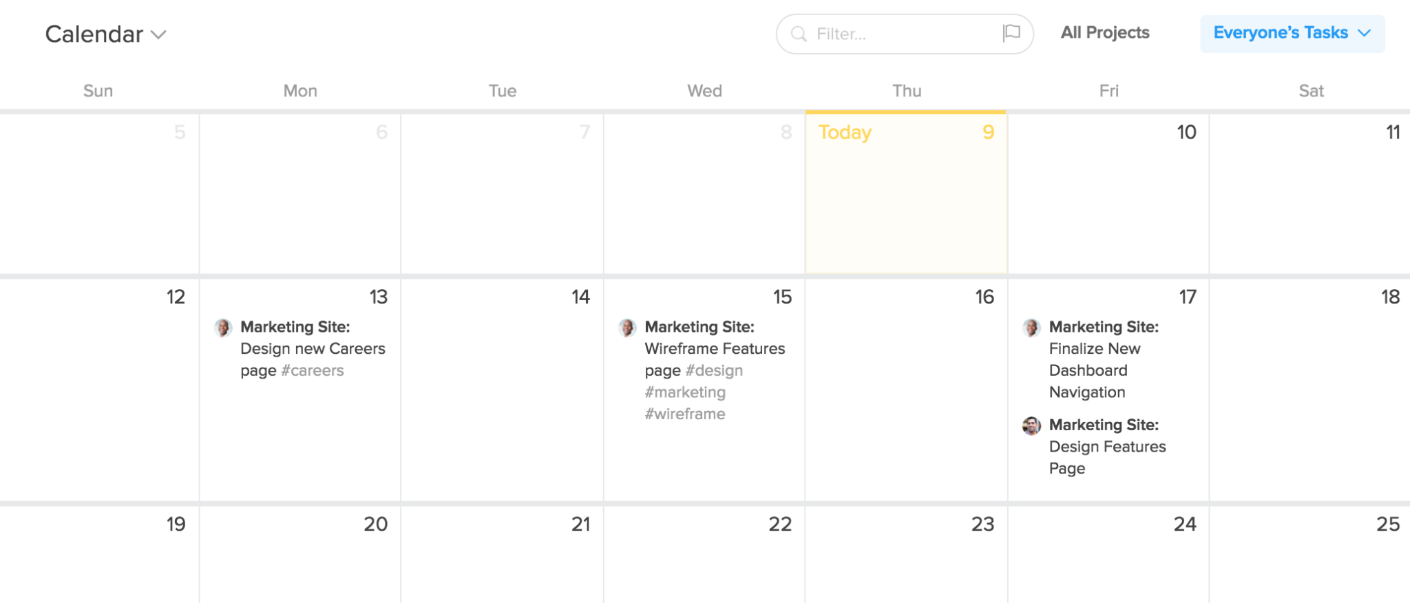Click avatar on Design new Careers page task
Screen dimensions: 1410x603
(223, 328)
